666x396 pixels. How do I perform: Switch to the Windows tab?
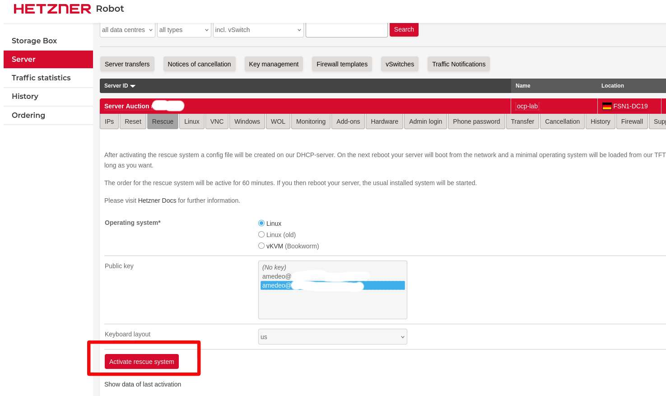pyautogui.click(x=247, y=121)
